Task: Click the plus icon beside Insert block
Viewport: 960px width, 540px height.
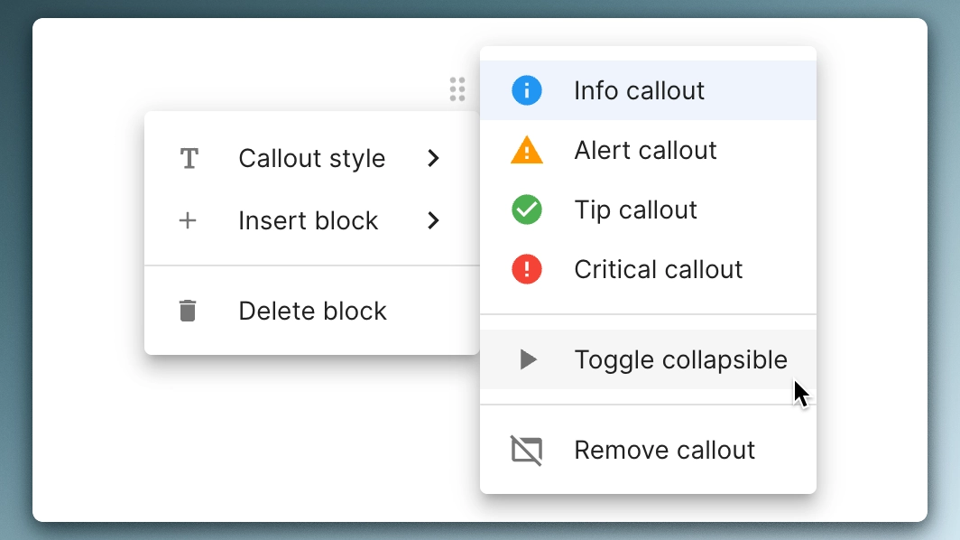Action: click(x=189, y=220)
